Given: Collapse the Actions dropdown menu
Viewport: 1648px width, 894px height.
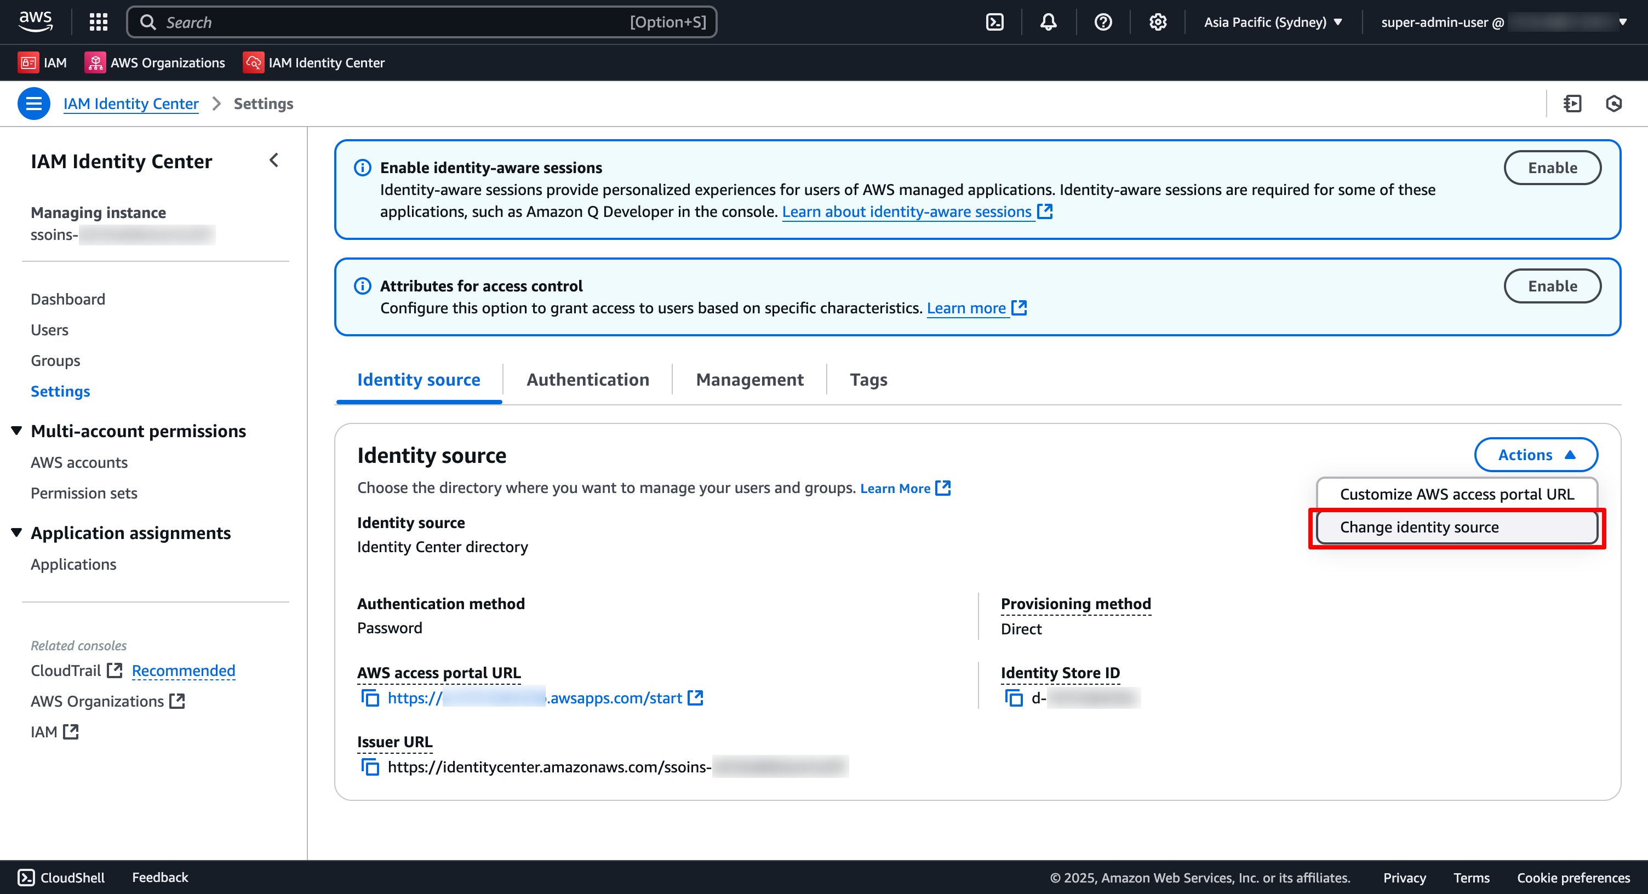Looking at the screenshot, I should tap(1536, 454).
